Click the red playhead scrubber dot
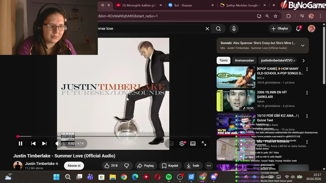Screen dimensions: 326x183 tap(18, 136)
